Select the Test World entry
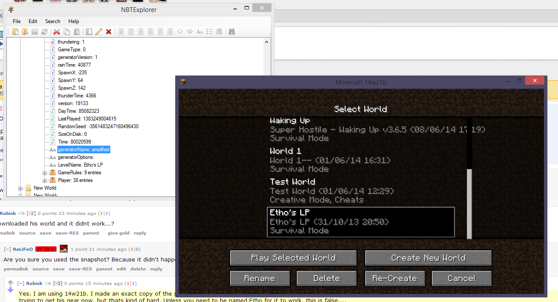Viewport: 558px width, 302px height. click(x=360, y=191)
